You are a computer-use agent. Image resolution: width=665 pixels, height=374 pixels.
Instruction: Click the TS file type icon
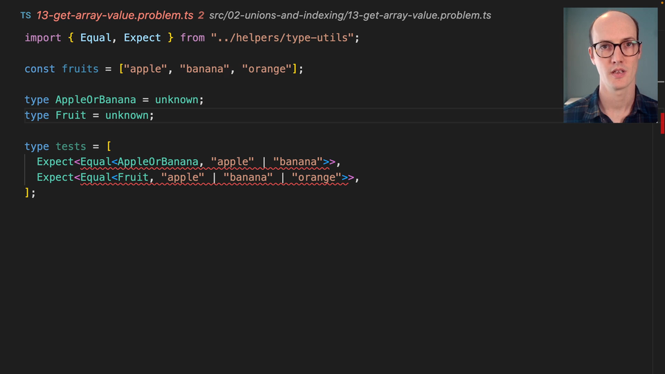(x=26, y=15)
